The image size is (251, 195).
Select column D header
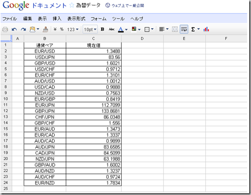point(142,39)
